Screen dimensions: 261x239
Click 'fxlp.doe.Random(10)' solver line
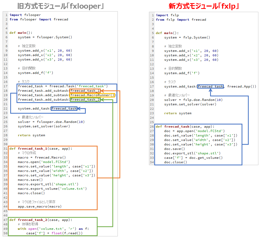(193, 100)
